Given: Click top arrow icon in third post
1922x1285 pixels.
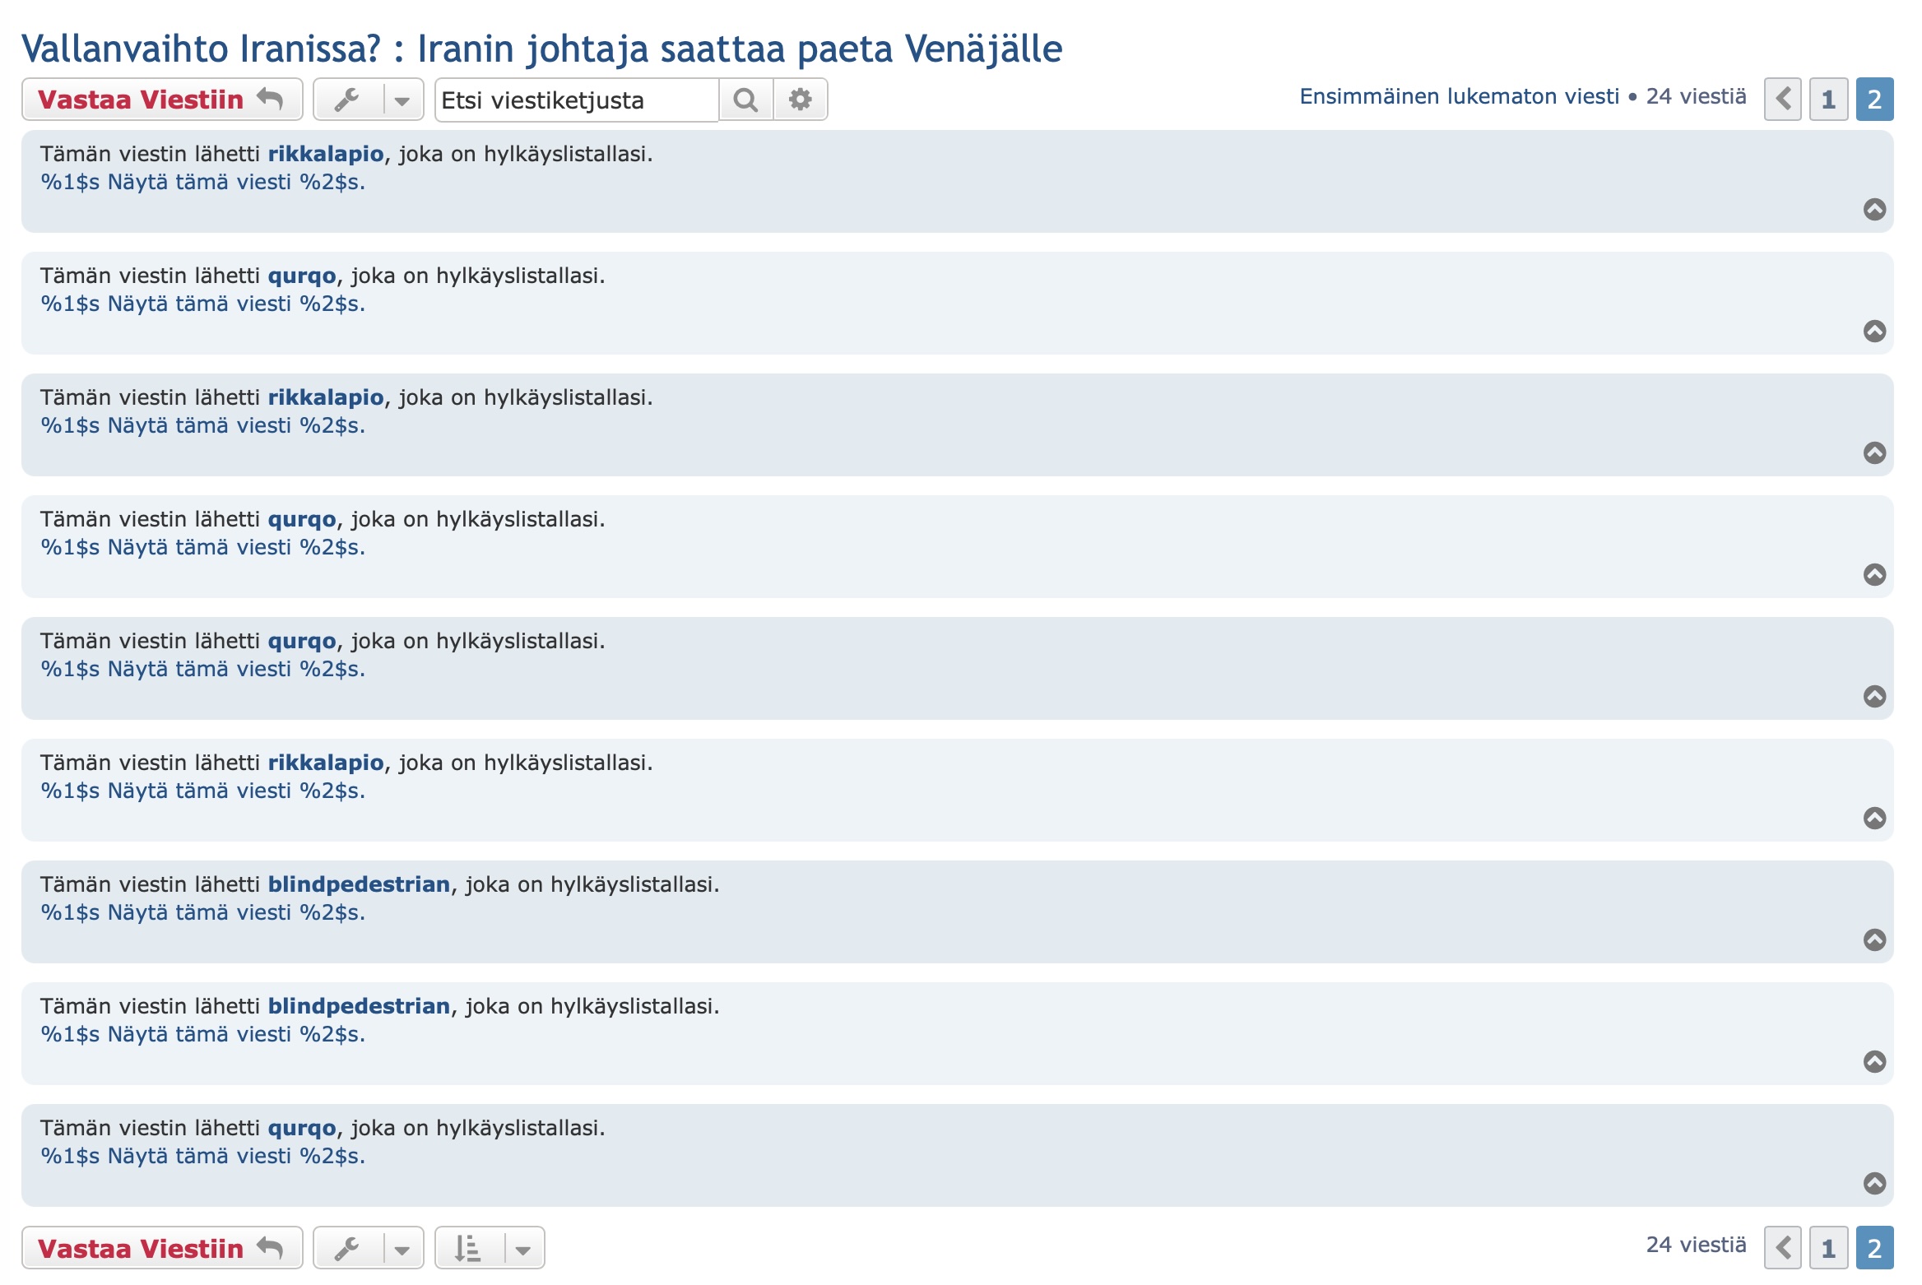Looking at the screenshot, I should pos(1875,452).
